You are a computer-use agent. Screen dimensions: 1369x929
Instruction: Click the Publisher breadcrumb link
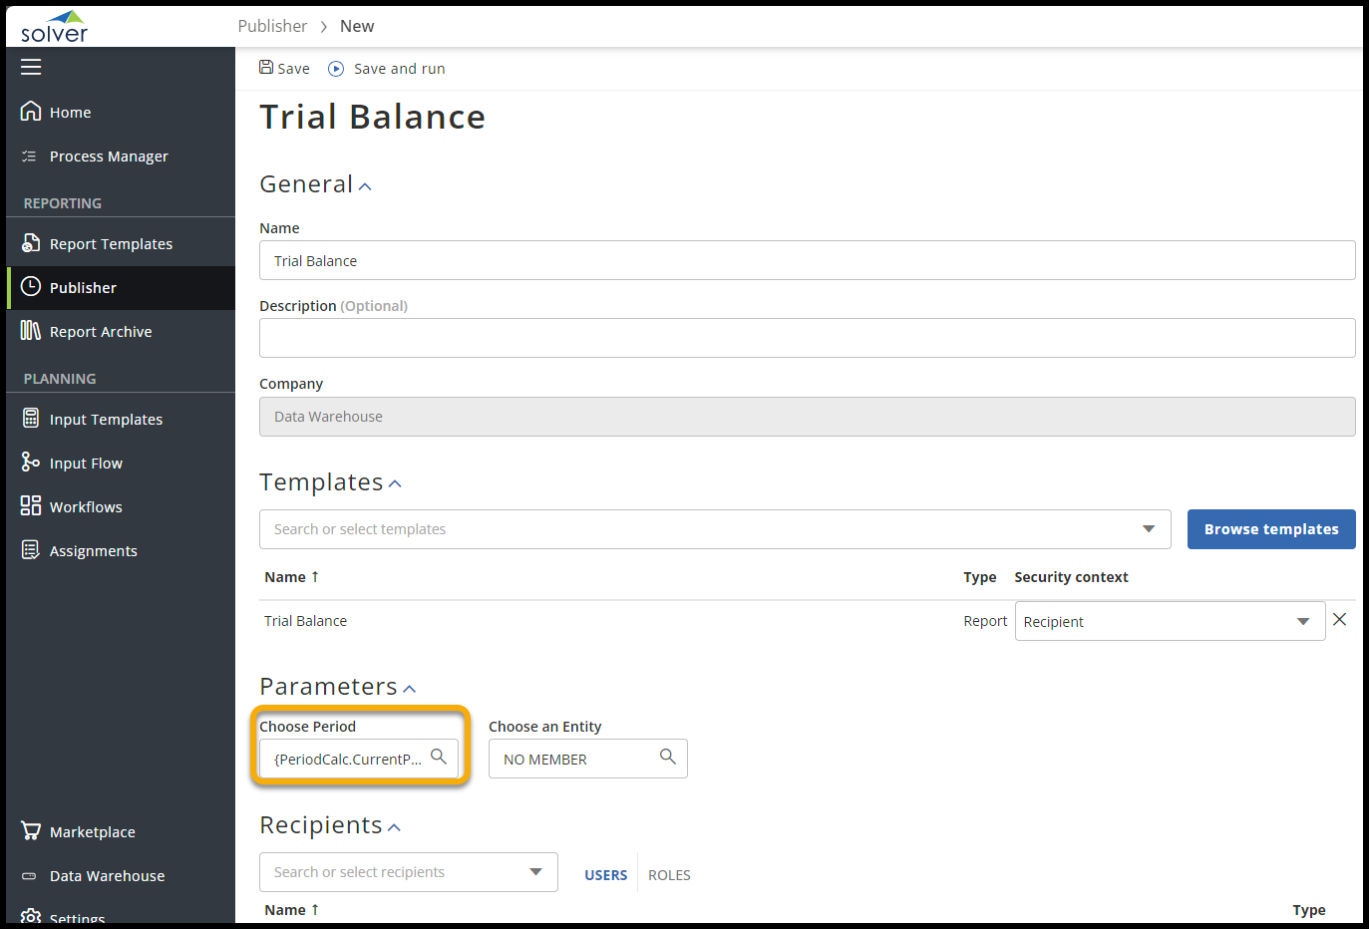[272, 26]
